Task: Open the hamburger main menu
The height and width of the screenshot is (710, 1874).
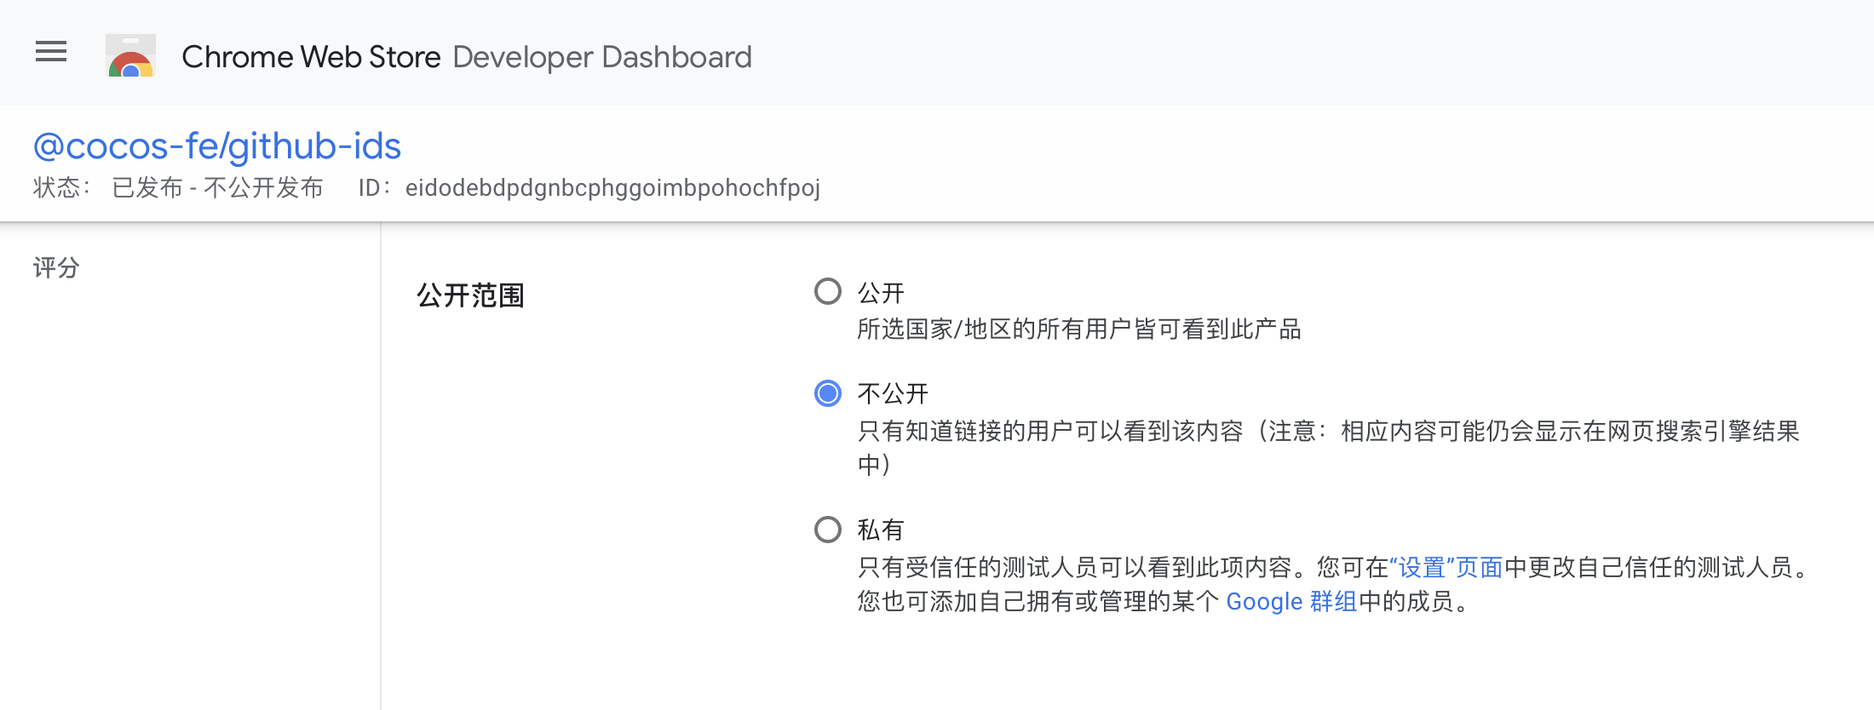Action: [x=51, y=52]
